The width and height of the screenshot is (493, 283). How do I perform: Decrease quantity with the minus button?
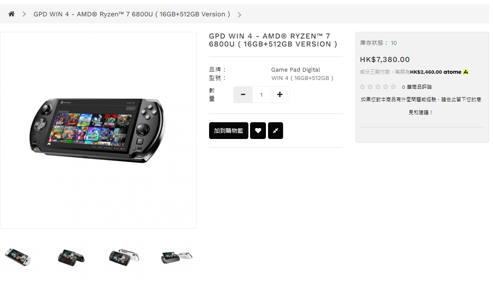click(243, 95)
